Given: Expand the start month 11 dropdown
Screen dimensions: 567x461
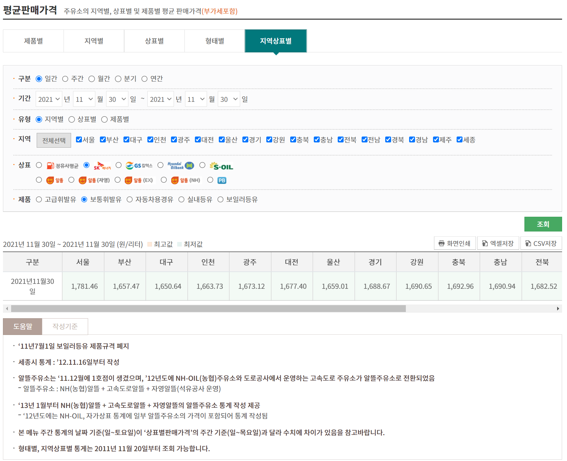Looking at the screenshot, I should (84, 99).
